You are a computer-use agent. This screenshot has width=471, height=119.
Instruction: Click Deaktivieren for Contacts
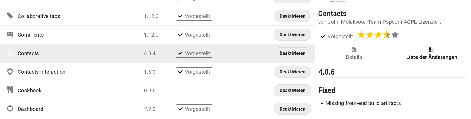click(x=292, y=53)
